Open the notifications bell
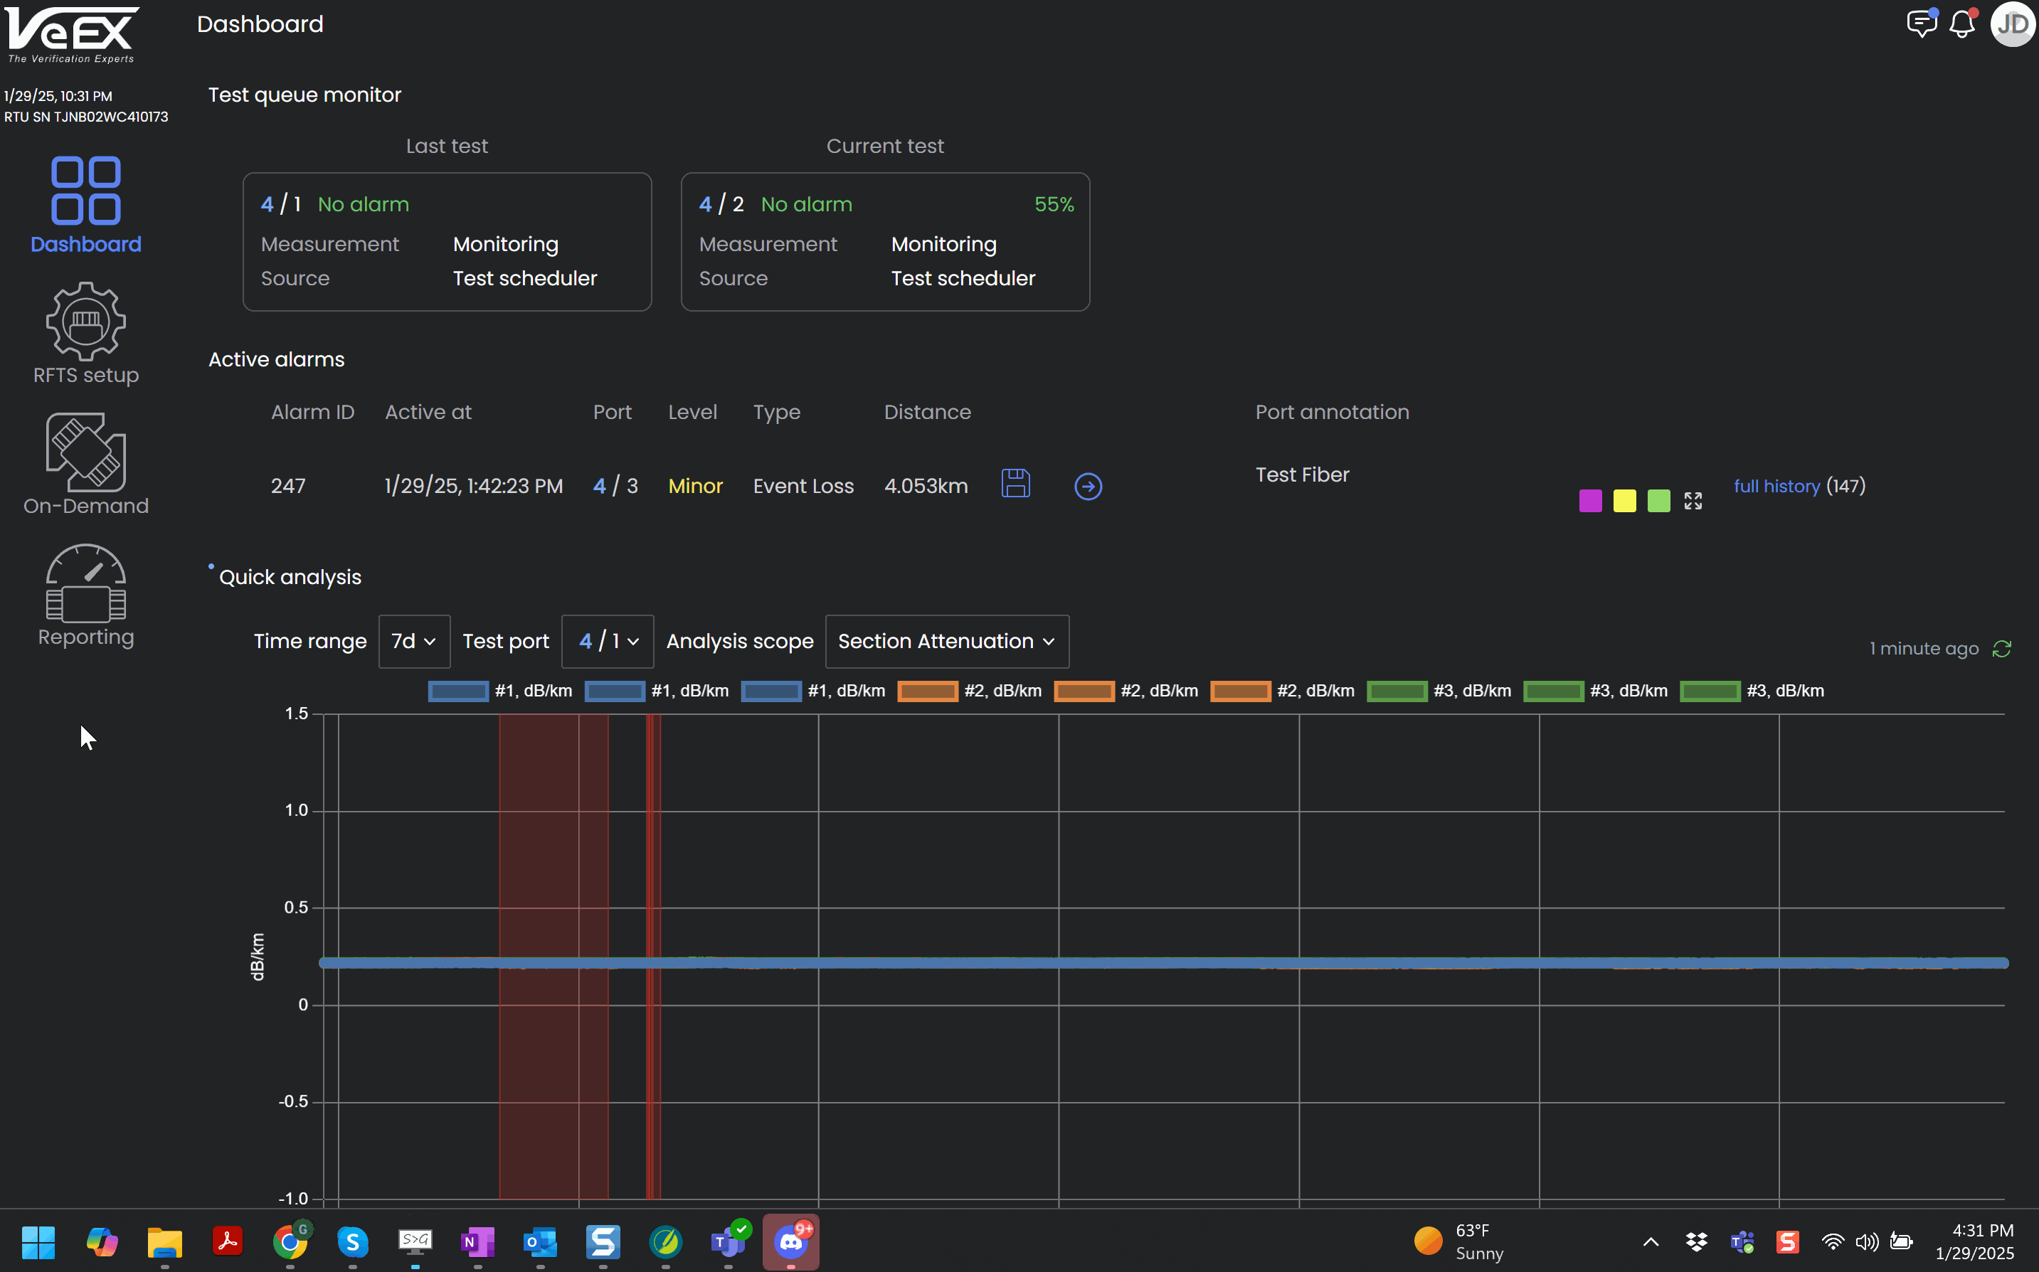The image size is (2039, 1272). coord(1961,24)
